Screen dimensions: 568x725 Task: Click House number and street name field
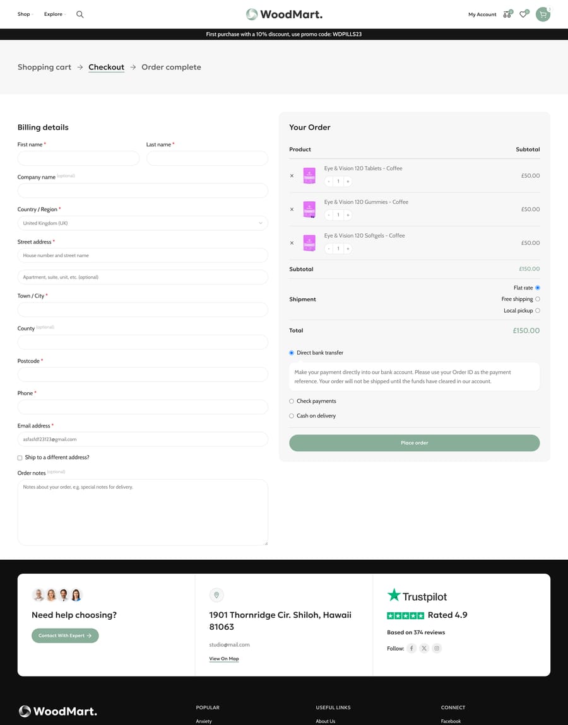tap(143, 255)
